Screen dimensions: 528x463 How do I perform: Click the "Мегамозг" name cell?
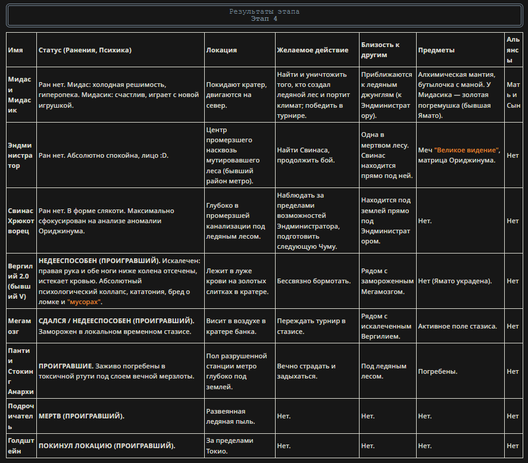20,326
